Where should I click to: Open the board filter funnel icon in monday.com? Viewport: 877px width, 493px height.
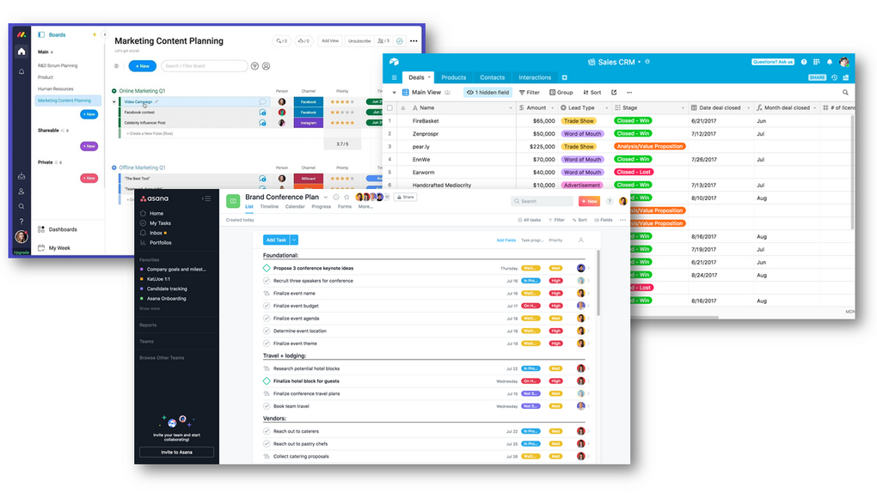[255, 66]
